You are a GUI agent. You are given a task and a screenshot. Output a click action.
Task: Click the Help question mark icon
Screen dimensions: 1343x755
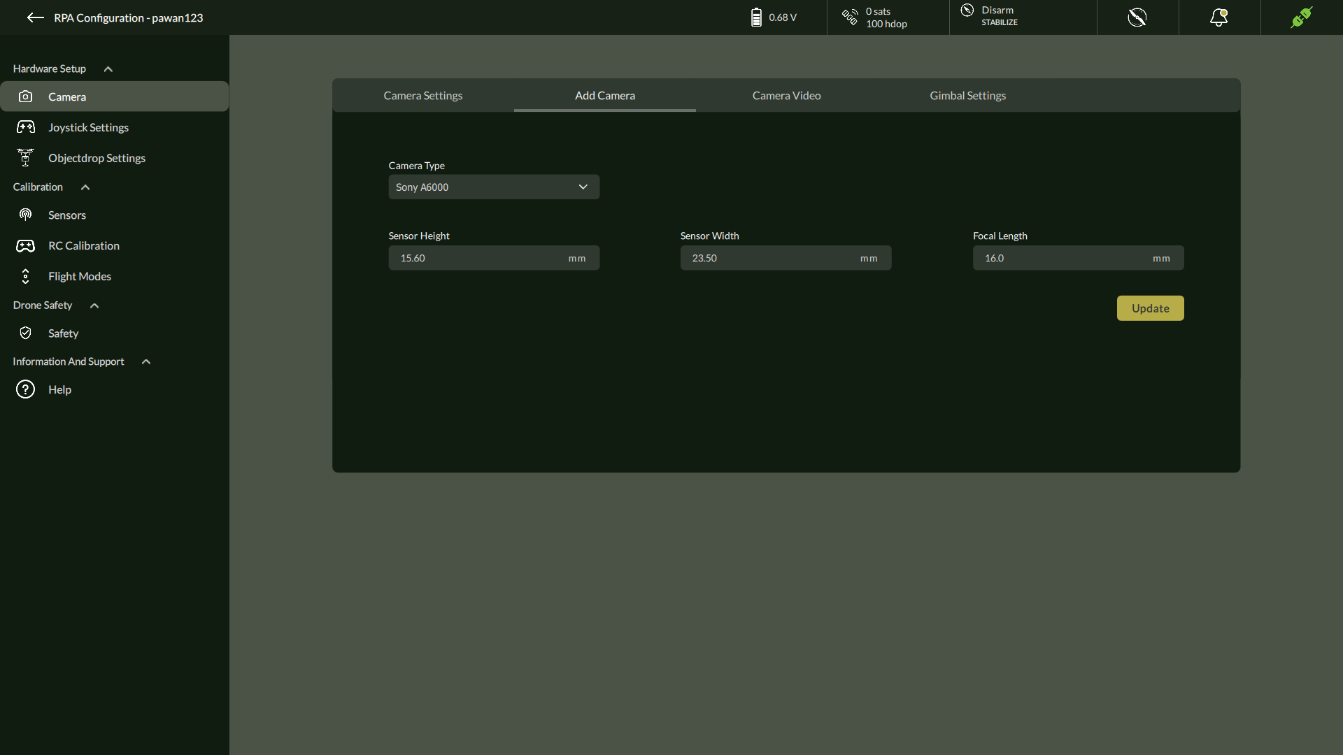[x=25, y=389]
